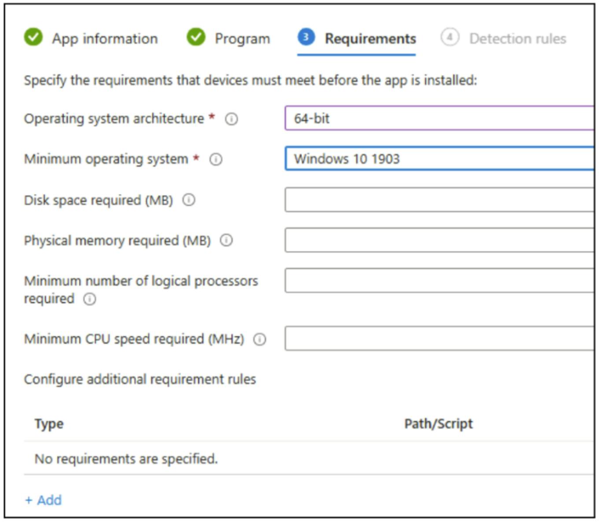Open the Detection rules tab
The width and height of the screenshot is (605, 523).
coord(517,39)
